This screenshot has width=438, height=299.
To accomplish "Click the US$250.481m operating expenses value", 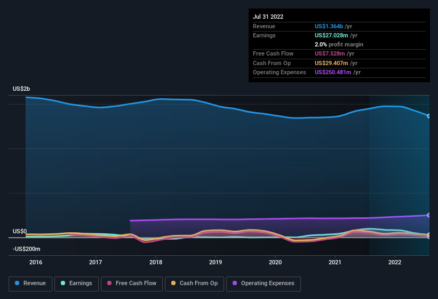I will point(333,72).
